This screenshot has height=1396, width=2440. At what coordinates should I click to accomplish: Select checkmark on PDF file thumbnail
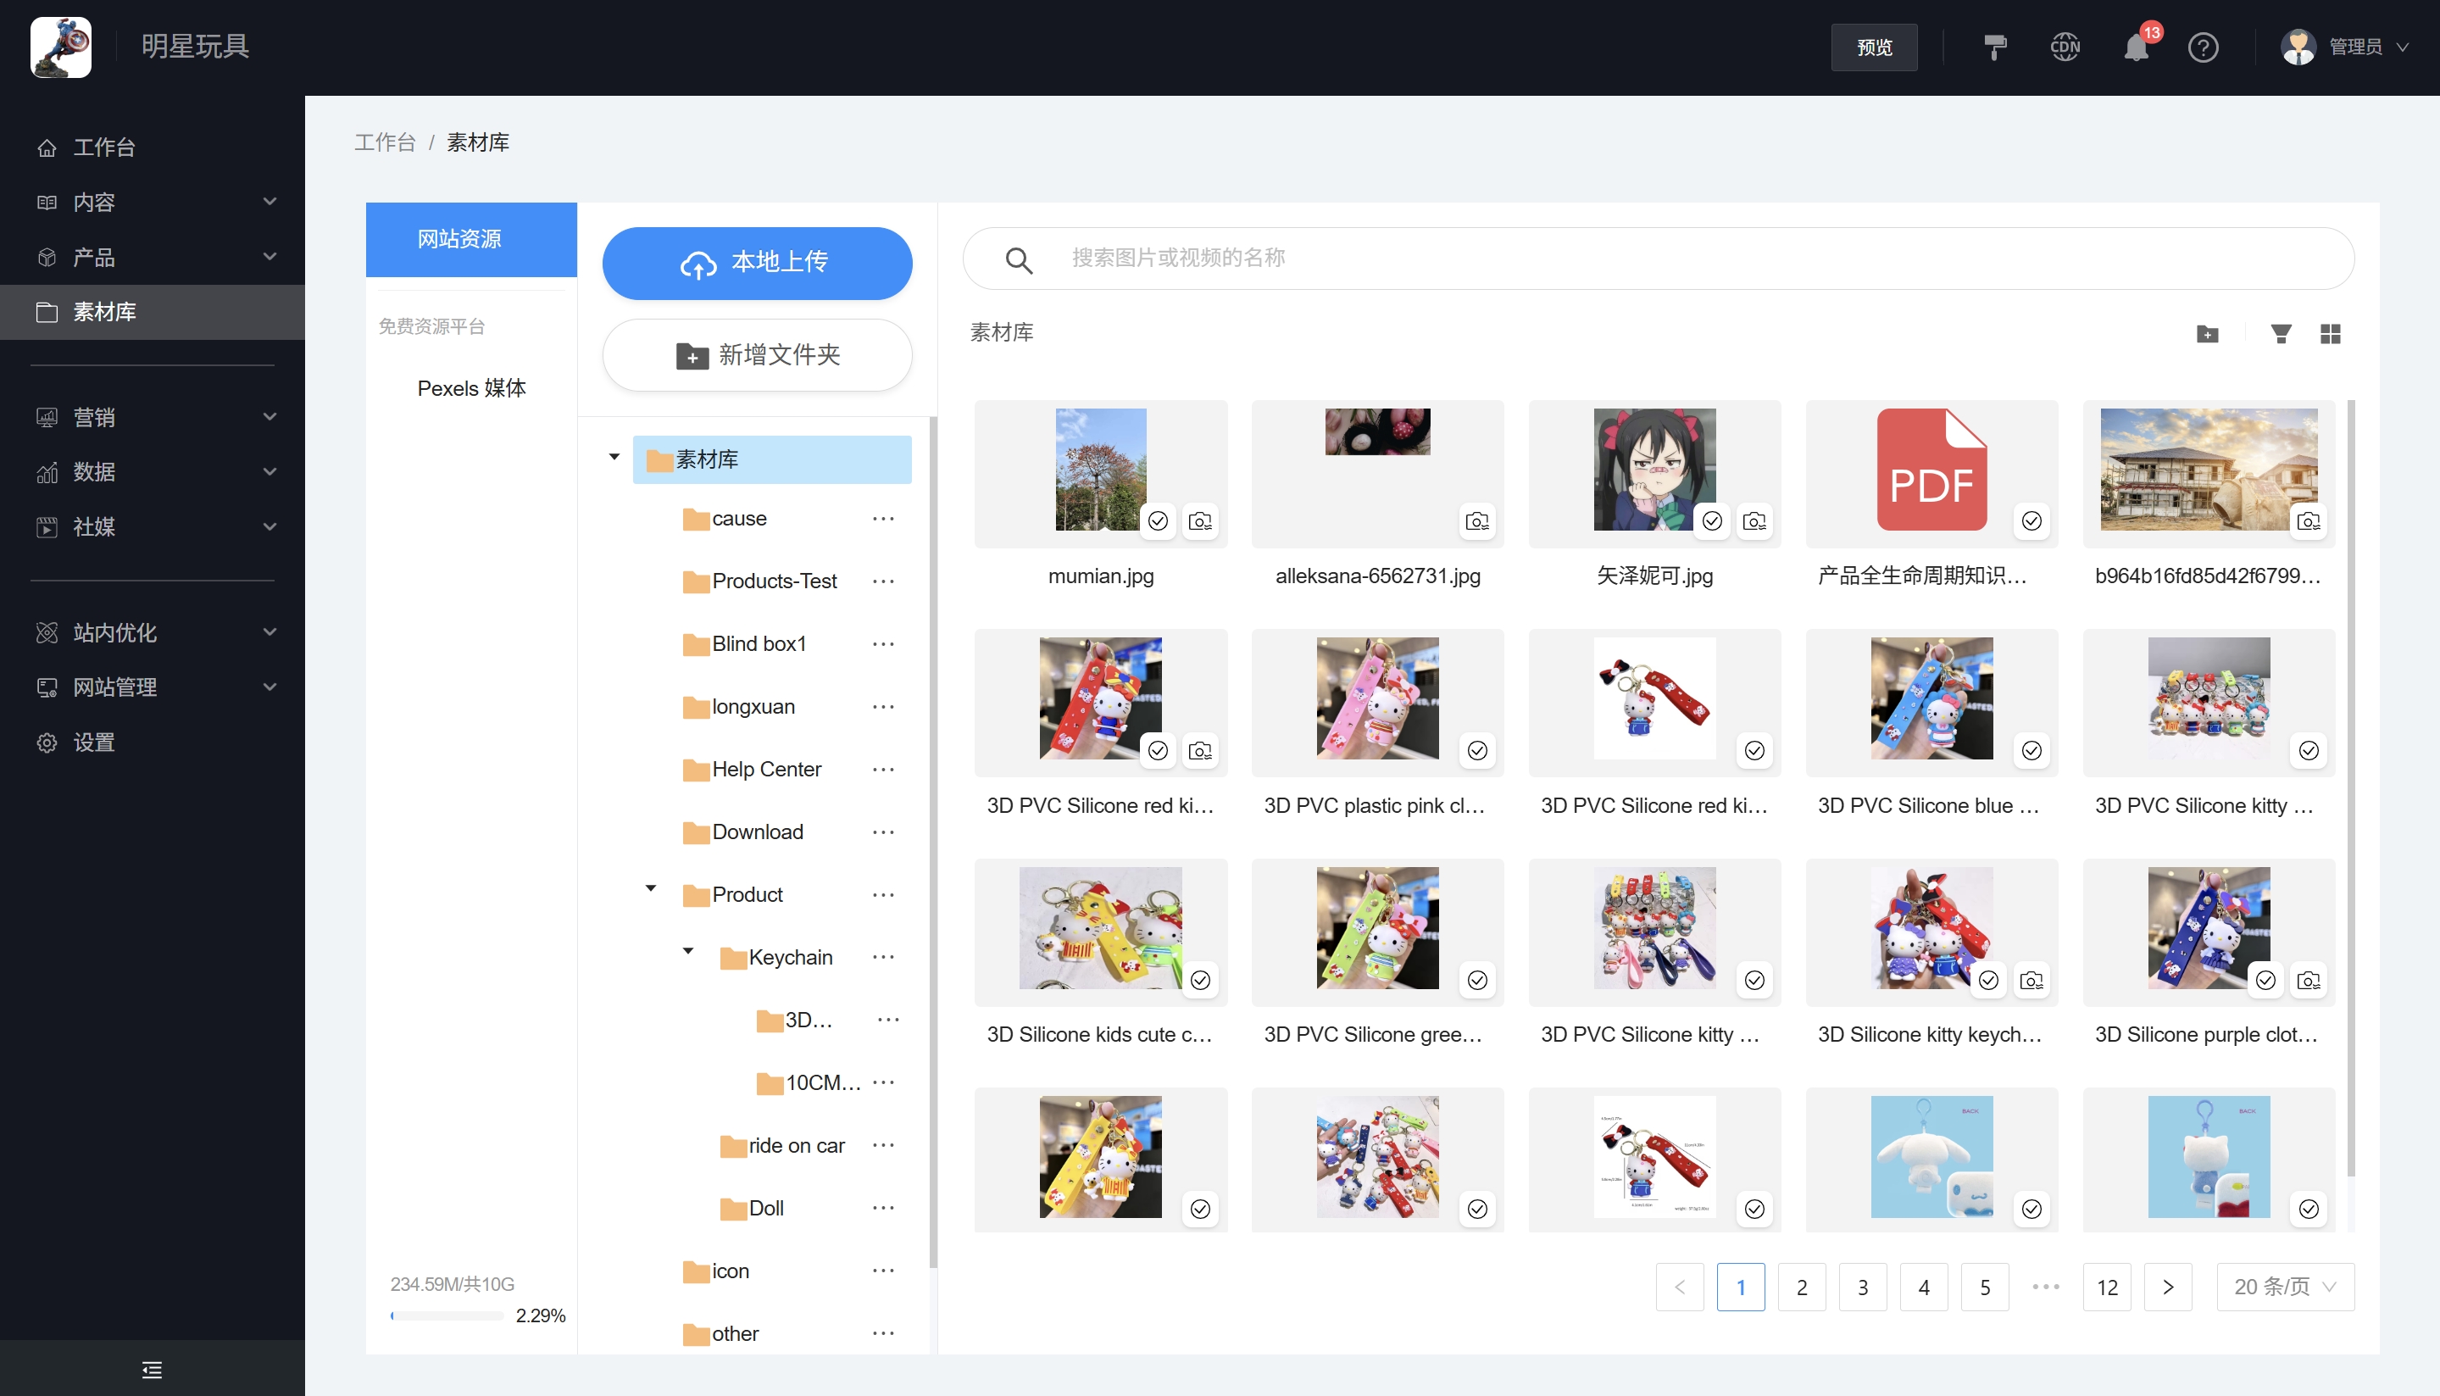point(2031,520)
